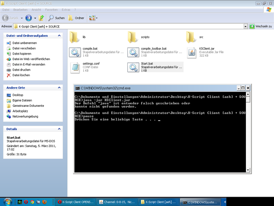Open the Bearbeiten menu
274x206 pixels.
20,10
